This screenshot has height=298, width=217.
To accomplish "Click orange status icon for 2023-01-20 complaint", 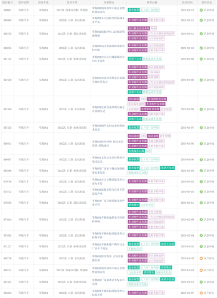I will [x=201, y=259].
